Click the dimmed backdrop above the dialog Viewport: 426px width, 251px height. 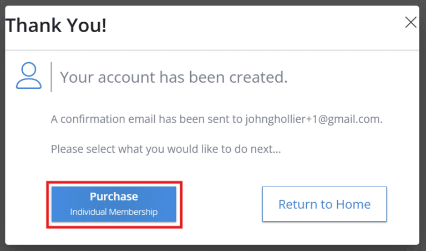click(213, 2)
